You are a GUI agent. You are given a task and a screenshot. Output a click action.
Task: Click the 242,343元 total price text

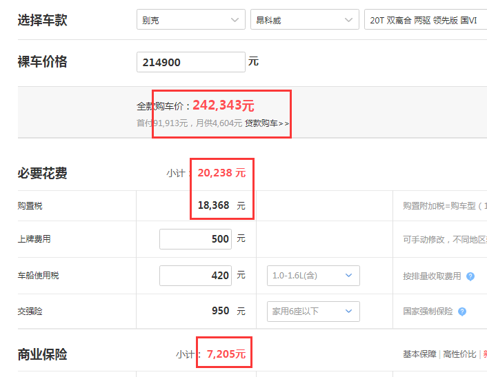223,105
